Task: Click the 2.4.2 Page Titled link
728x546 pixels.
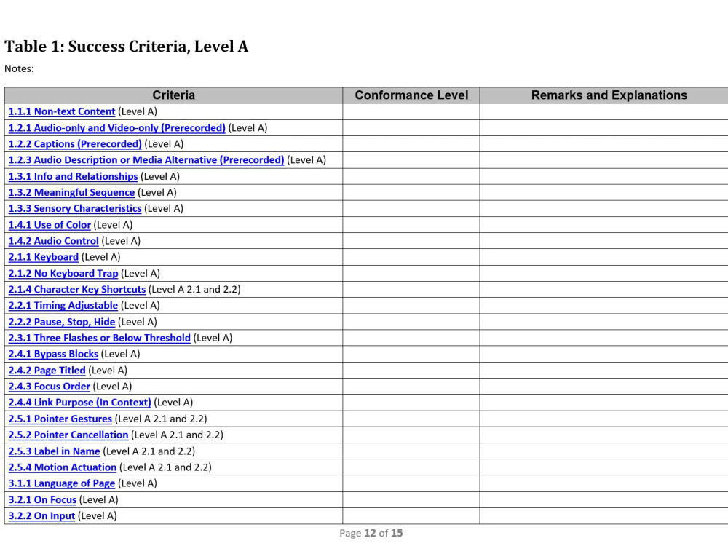Action: pos(47,371)
